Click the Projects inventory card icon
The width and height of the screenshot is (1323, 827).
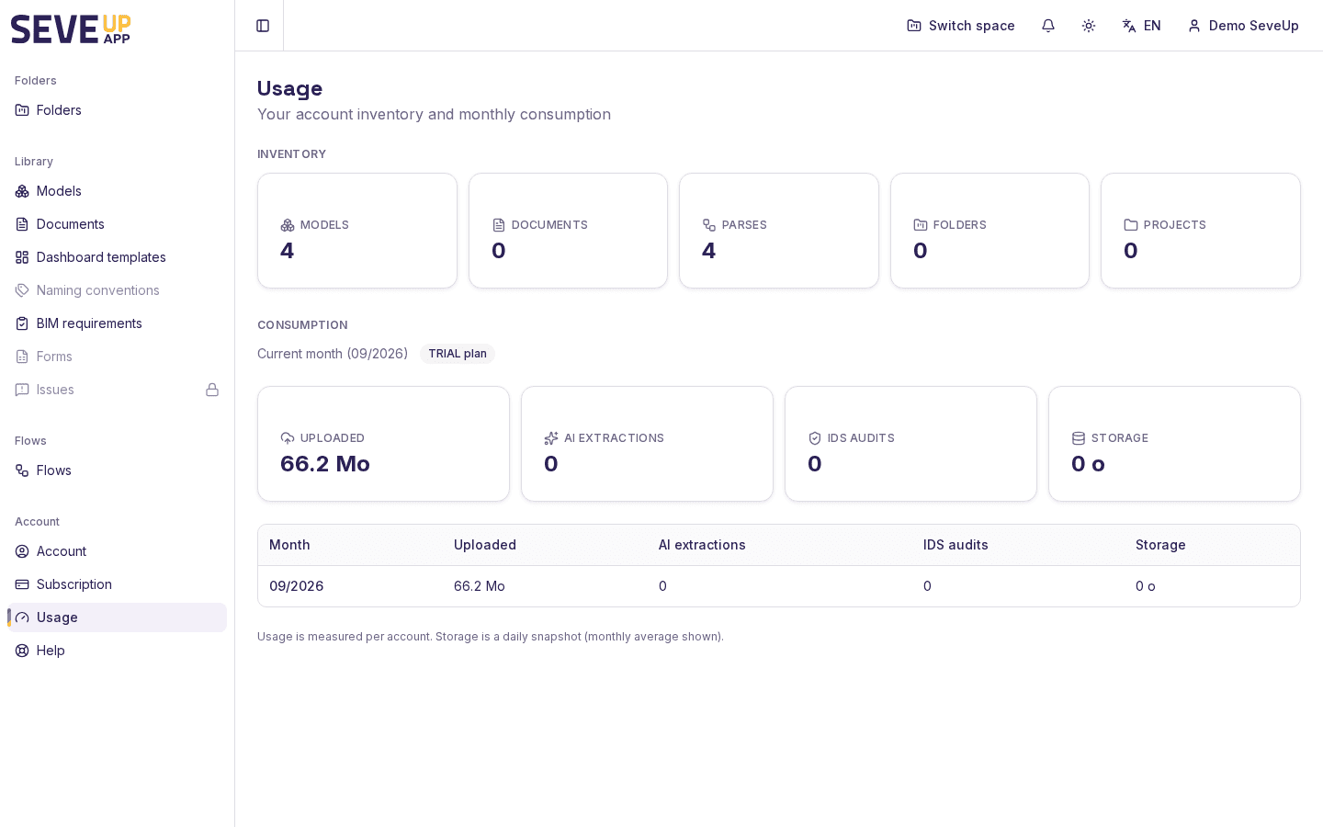(x=1131, y=225)
